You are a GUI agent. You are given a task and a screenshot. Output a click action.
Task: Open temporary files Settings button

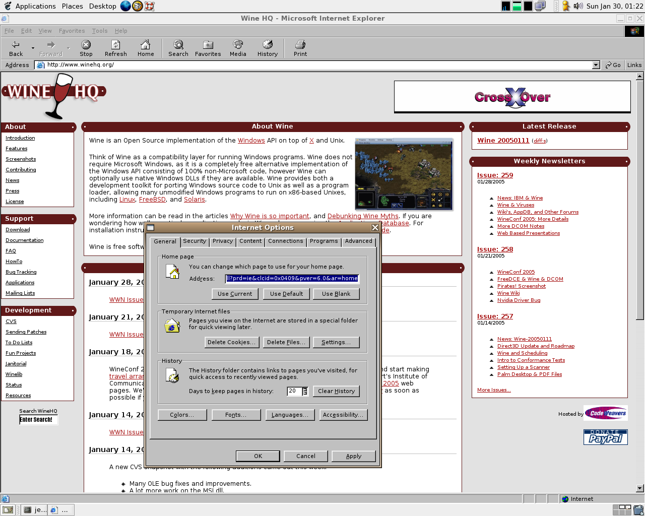point(336,342)
